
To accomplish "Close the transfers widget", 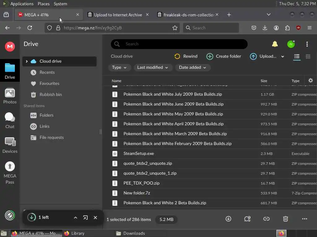I will [95, 218].
